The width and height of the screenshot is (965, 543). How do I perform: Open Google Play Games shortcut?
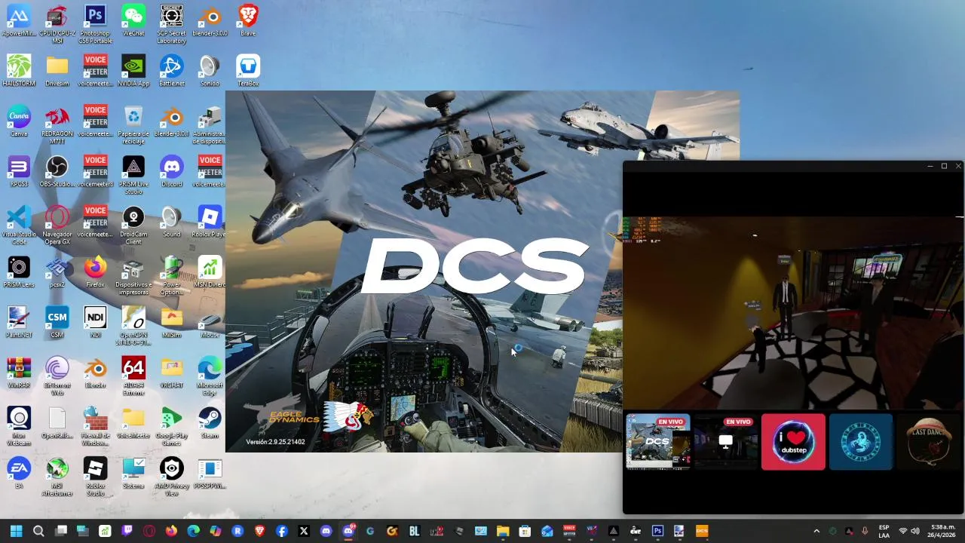click(x=171, y=426)
